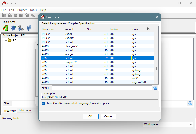Launch the Debugger bug tool

coord(13,28)
